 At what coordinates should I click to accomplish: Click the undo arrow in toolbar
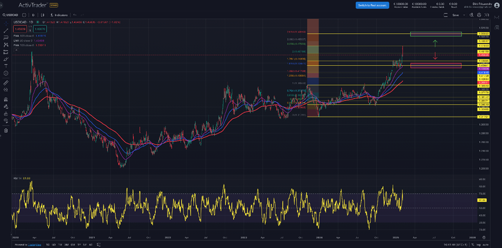(75, 15)
